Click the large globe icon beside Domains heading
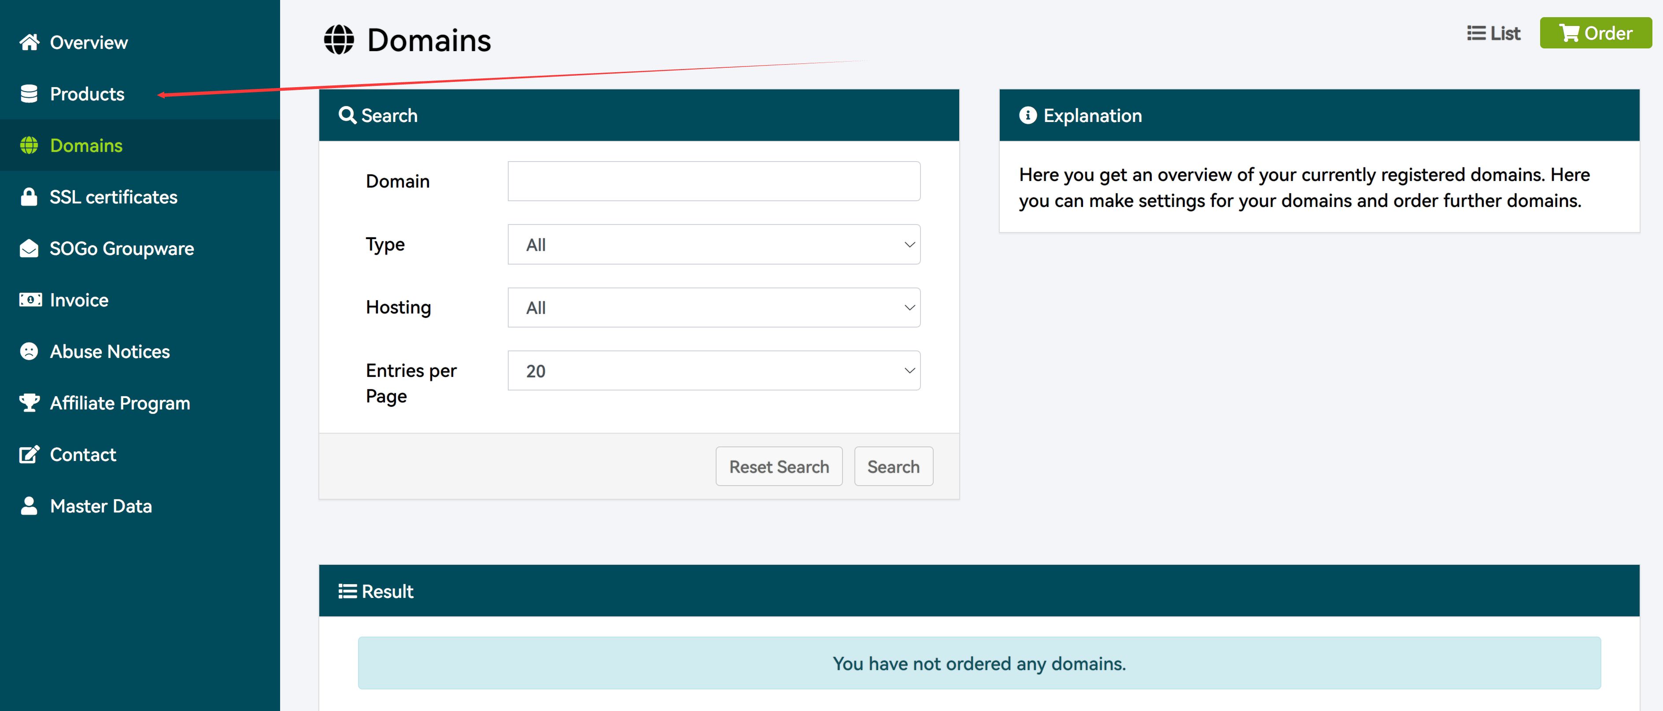Screen dimensions: 1663x711 (x=339, y=40)
